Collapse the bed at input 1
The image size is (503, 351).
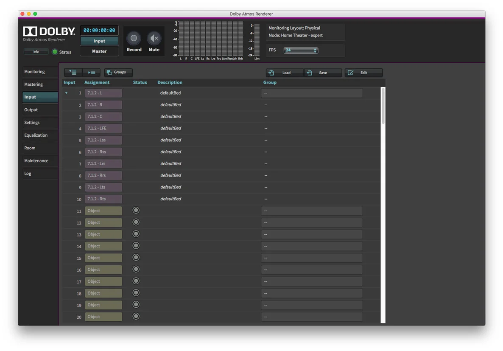[x=67, y=93]
